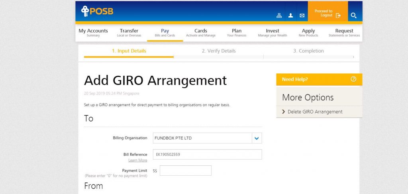Open Invest Manage your Wealth menu
The image size is (408, 194).
pos(273,33)
